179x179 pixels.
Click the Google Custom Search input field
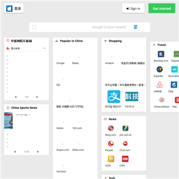click(85, 27)
